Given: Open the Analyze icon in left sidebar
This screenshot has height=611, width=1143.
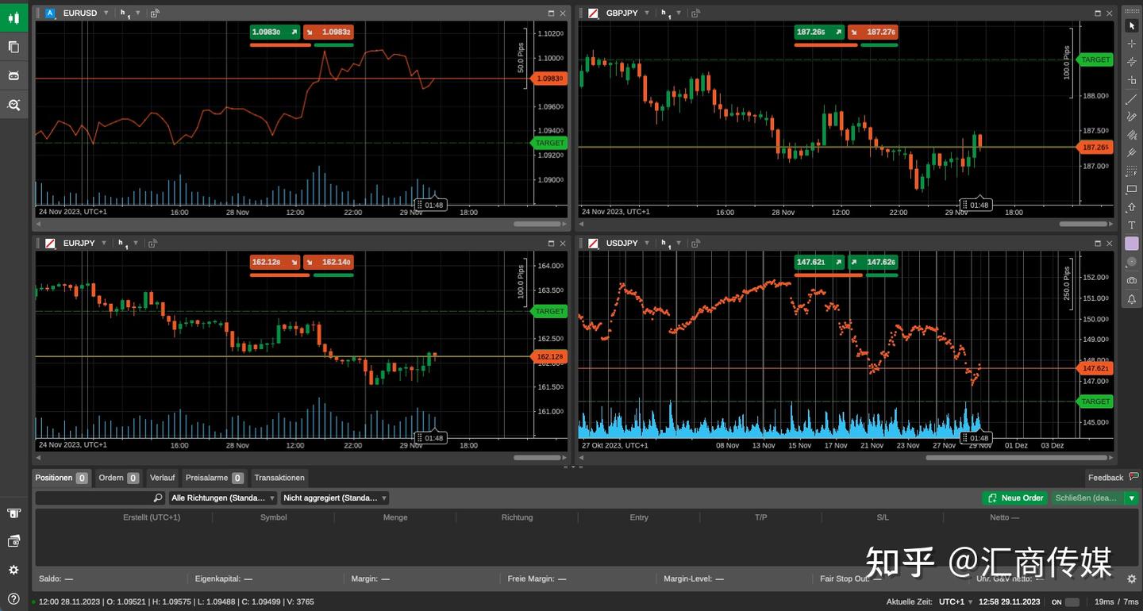Looking at the screenshot, I should 13,104.
